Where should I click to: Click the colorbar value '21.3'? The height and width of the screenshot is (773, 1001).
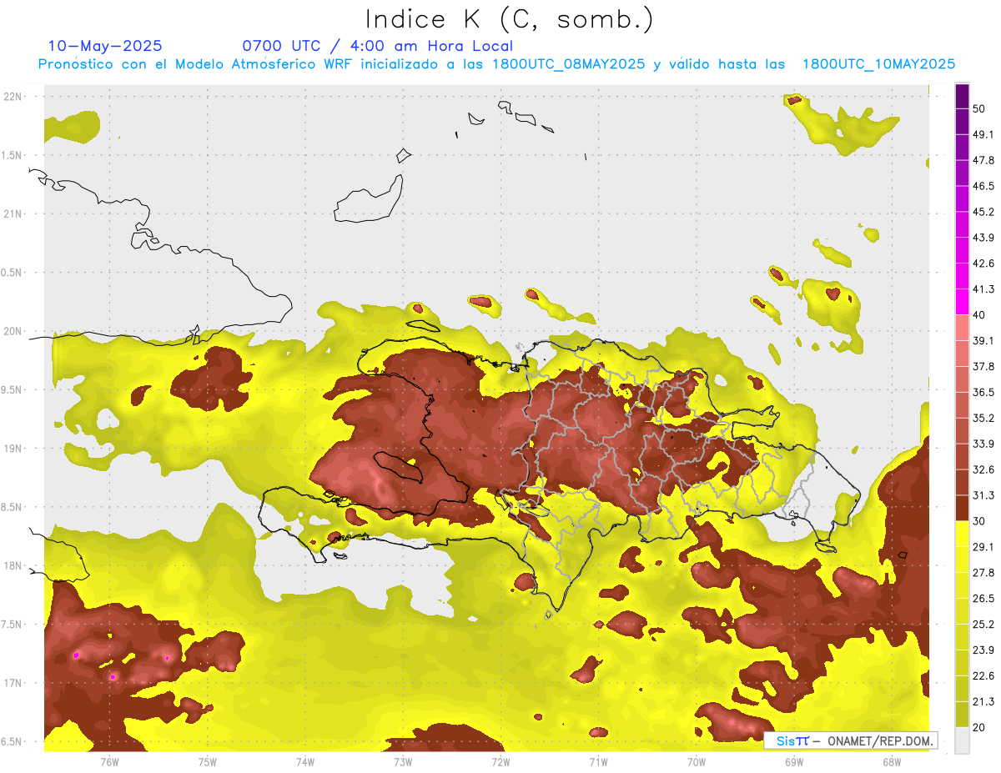(x=983, y=702)
